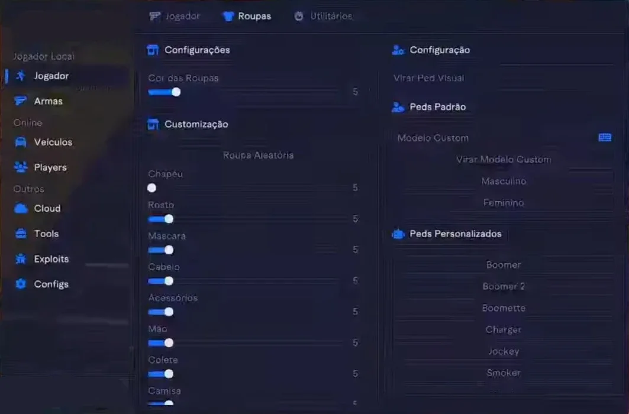Click the Camisa label
The width and height of the screenshot is (629, 414).
[x=164, y=391]
